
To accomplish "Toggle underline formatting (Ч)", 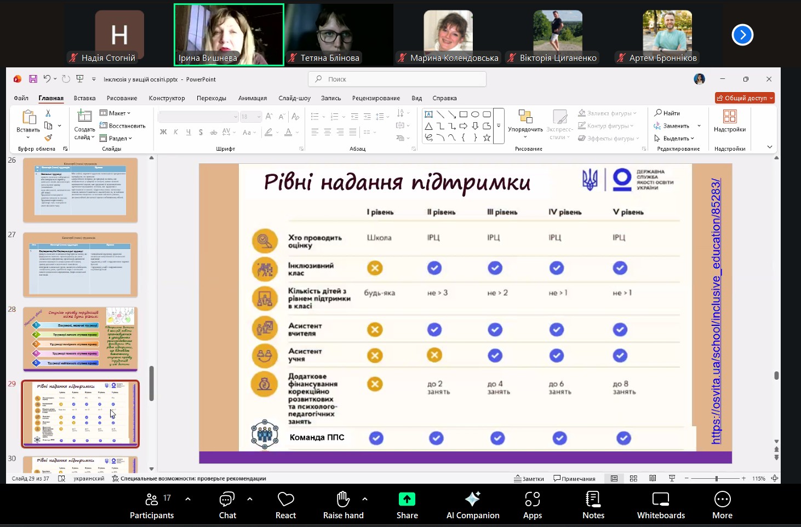I will [x=188, y=133].
